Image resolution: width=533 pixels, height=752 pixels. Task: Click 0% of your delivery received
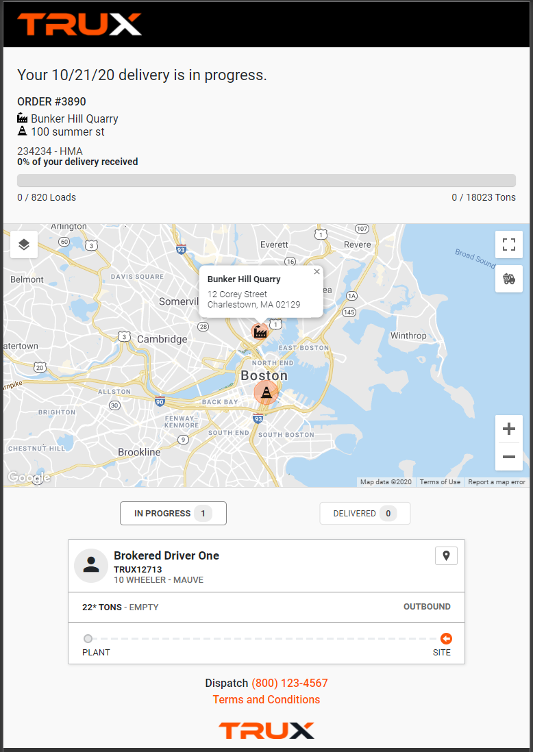pos(77,162)
